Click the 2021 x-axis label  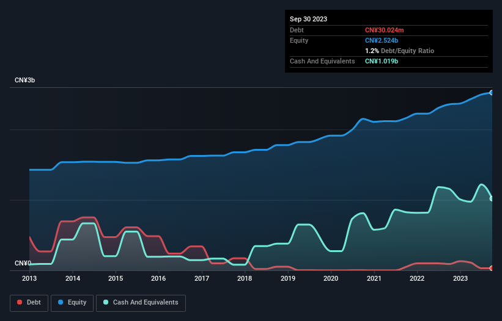pos(374,278)
